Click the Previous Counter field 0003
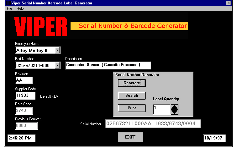237x147 pixels. point(26,126)
